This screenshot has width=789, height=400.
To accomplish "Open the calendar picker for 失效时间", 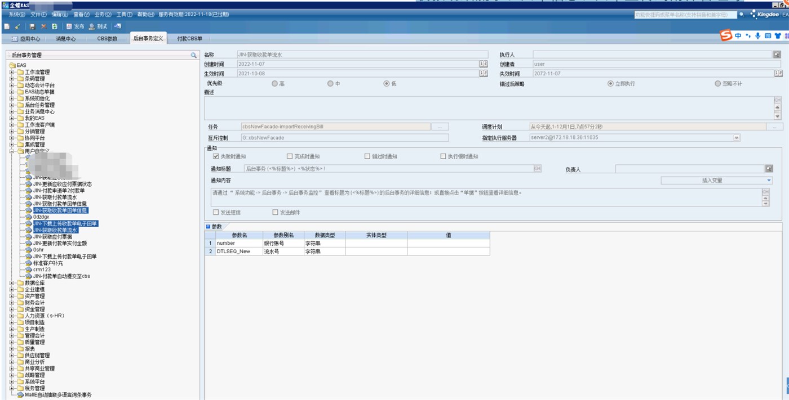I will pos(778,73).
